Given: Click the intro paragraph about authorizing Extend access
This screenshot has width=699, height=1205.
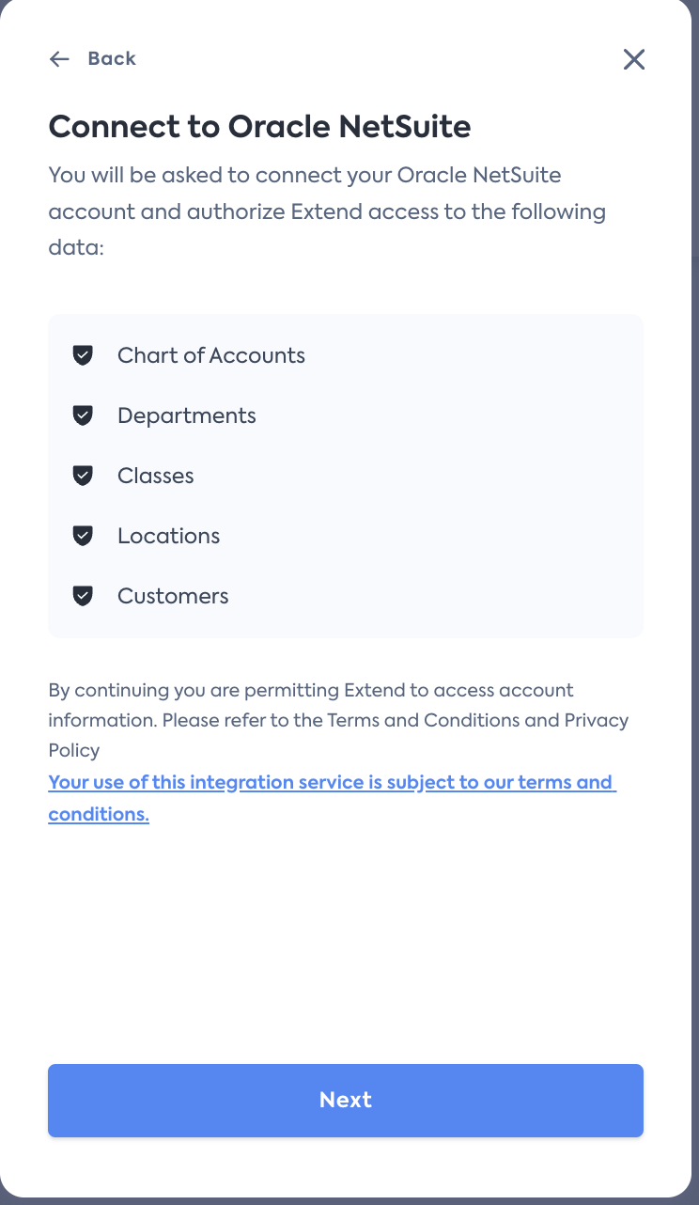Looking at the screenshot, I should point(327,194).
